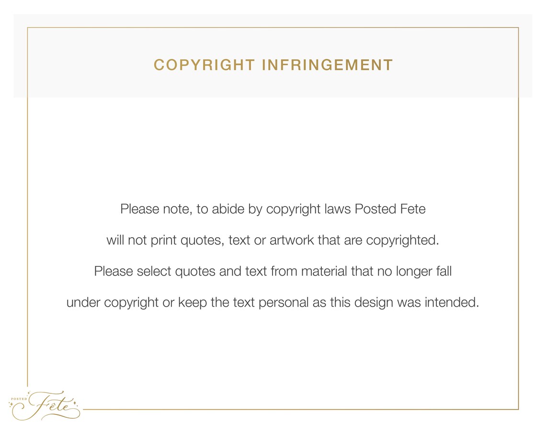The height and width of the screenshot is (437, 546).
Task: Select the "COPYRIGHT INFRINGEMENT" heading
Action: [273, 65]
